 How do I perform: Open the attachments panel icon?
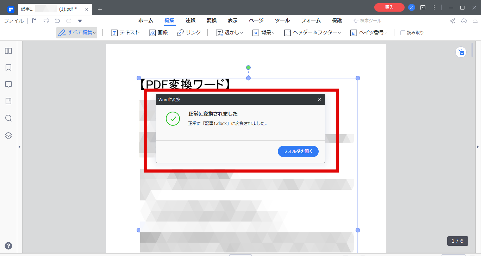click(8, 101)
